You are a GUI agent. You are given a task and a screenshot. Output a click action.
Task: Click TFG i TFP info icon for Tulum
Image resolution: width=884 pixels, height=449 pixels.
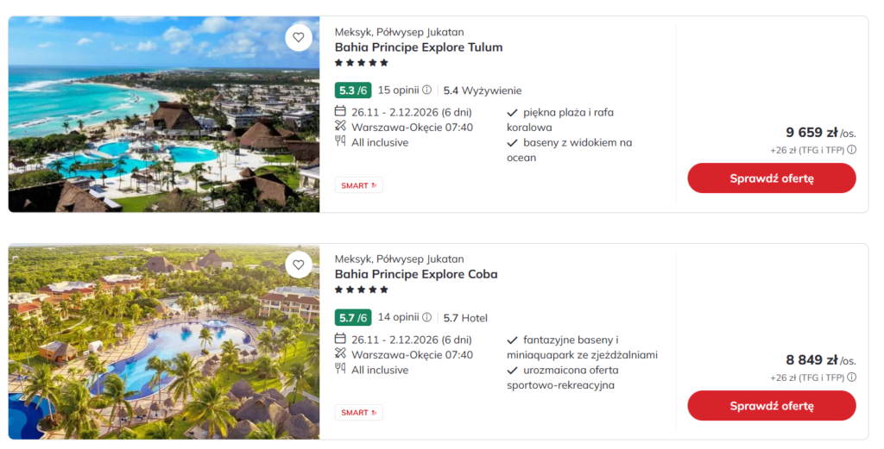pos(851,150)
